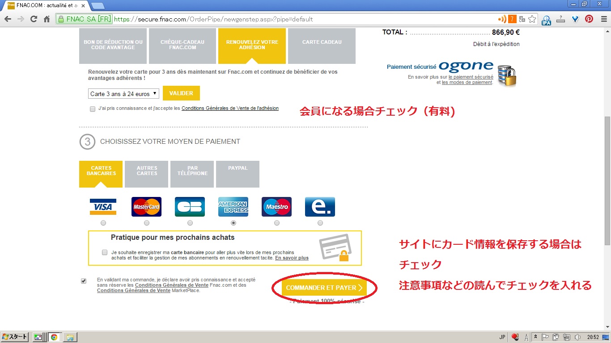The image size is (611, 343).
Task: Reload the page with the refresh icon
Action: [34, 19]
